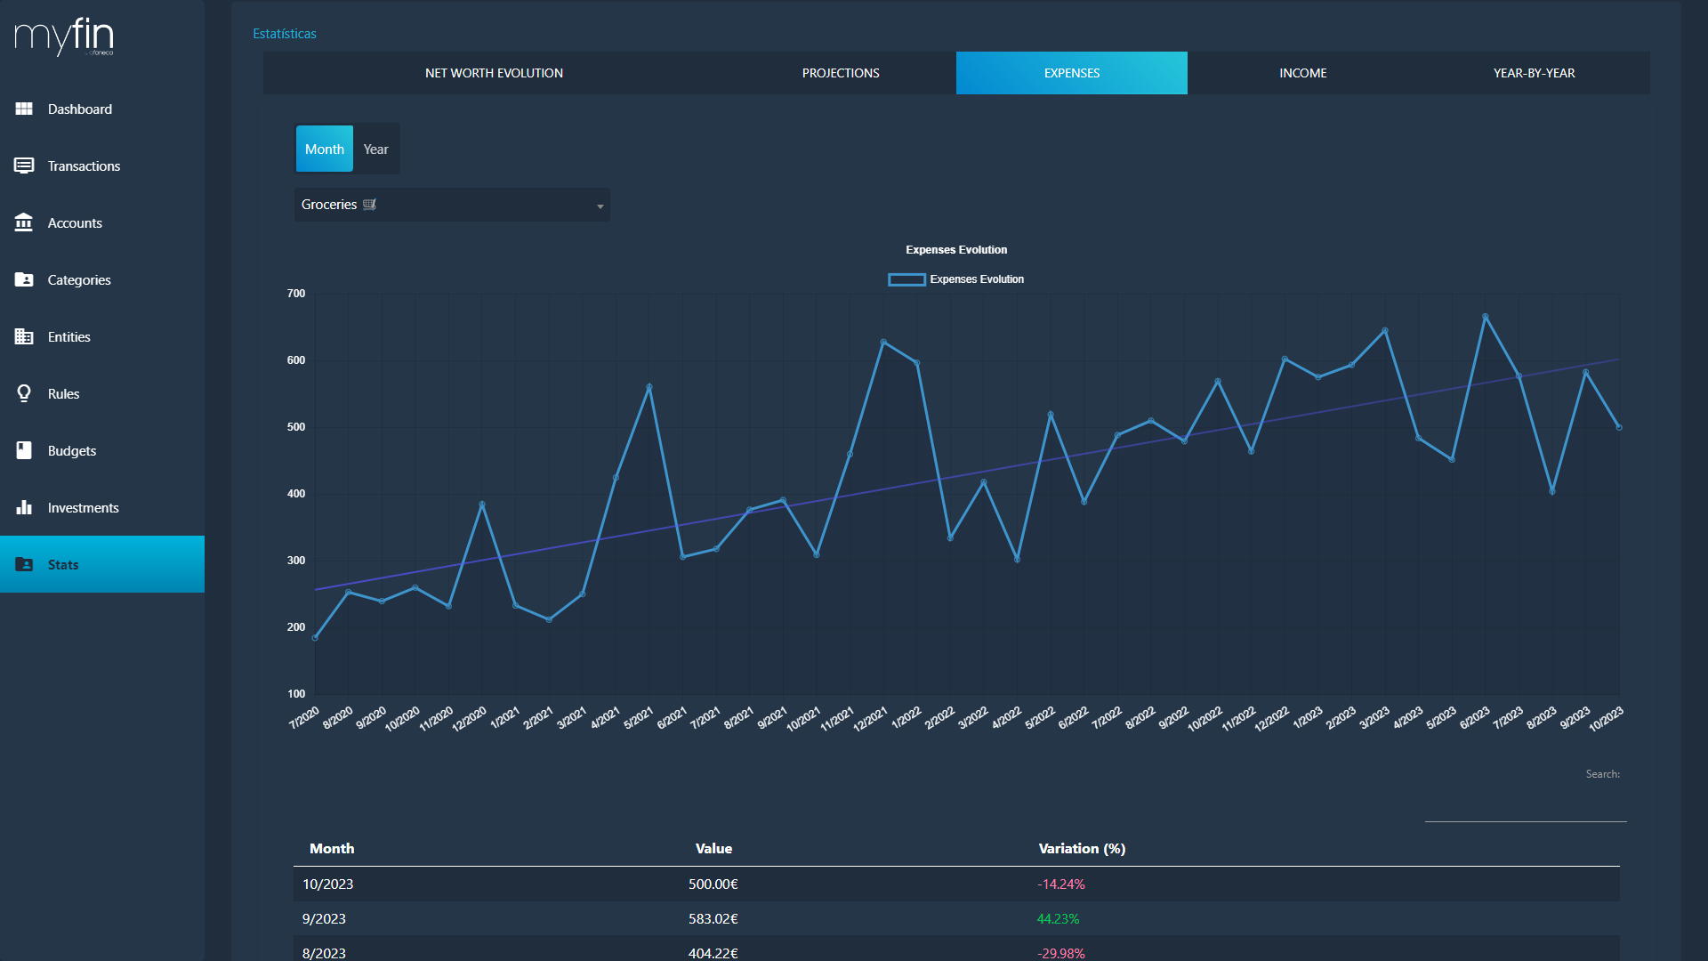Open the Investments section
1708x961 pixels.
(x=102, y=507)
